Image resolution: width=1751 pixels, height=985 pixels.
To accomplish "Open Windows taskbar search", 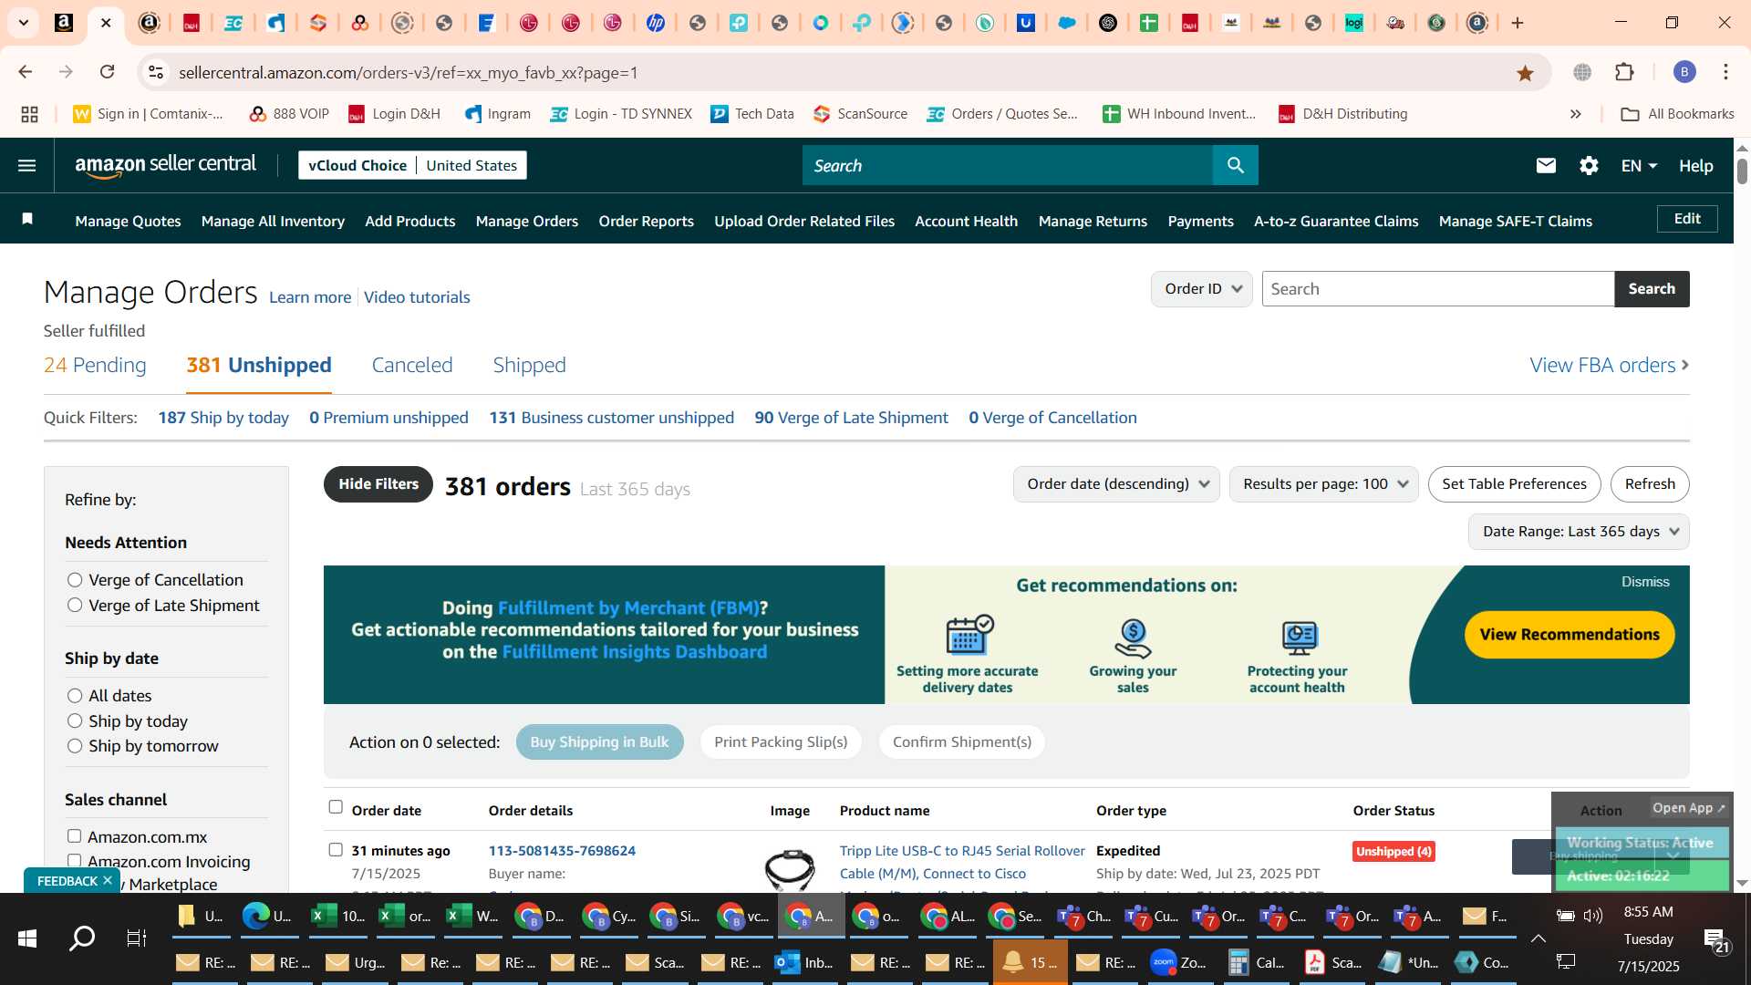I will point(82,938).
